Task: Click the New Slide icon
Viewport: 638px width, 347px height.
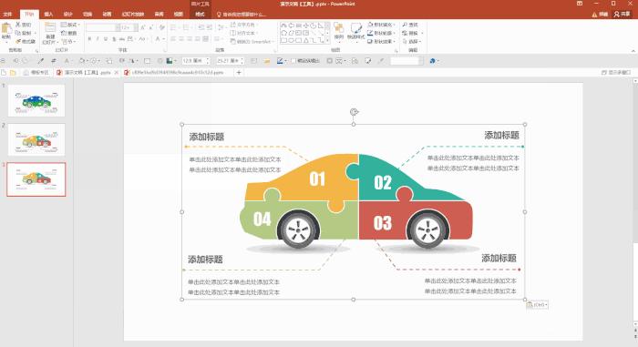Action: click(x=50, y=28)
